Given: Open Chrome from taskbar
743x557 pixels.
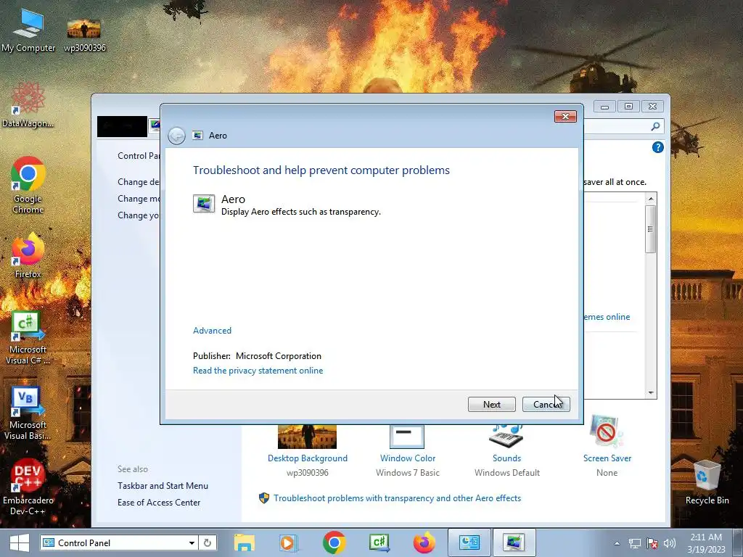Looking at the screenshot, I should click(334, 542).
